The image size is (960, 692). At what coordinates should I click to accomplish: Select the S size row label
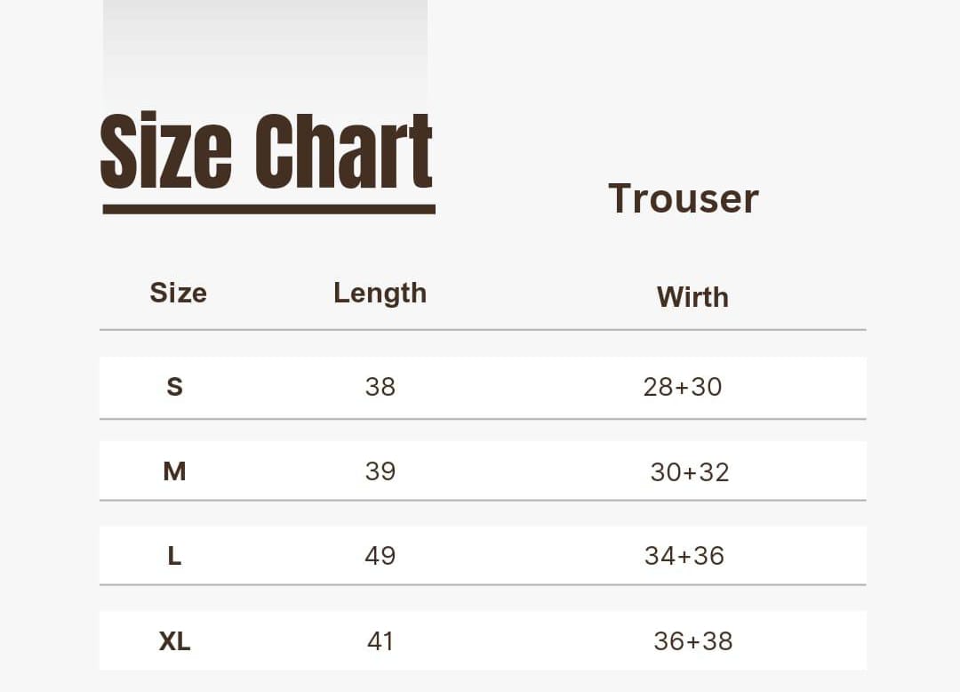(174, 387)
